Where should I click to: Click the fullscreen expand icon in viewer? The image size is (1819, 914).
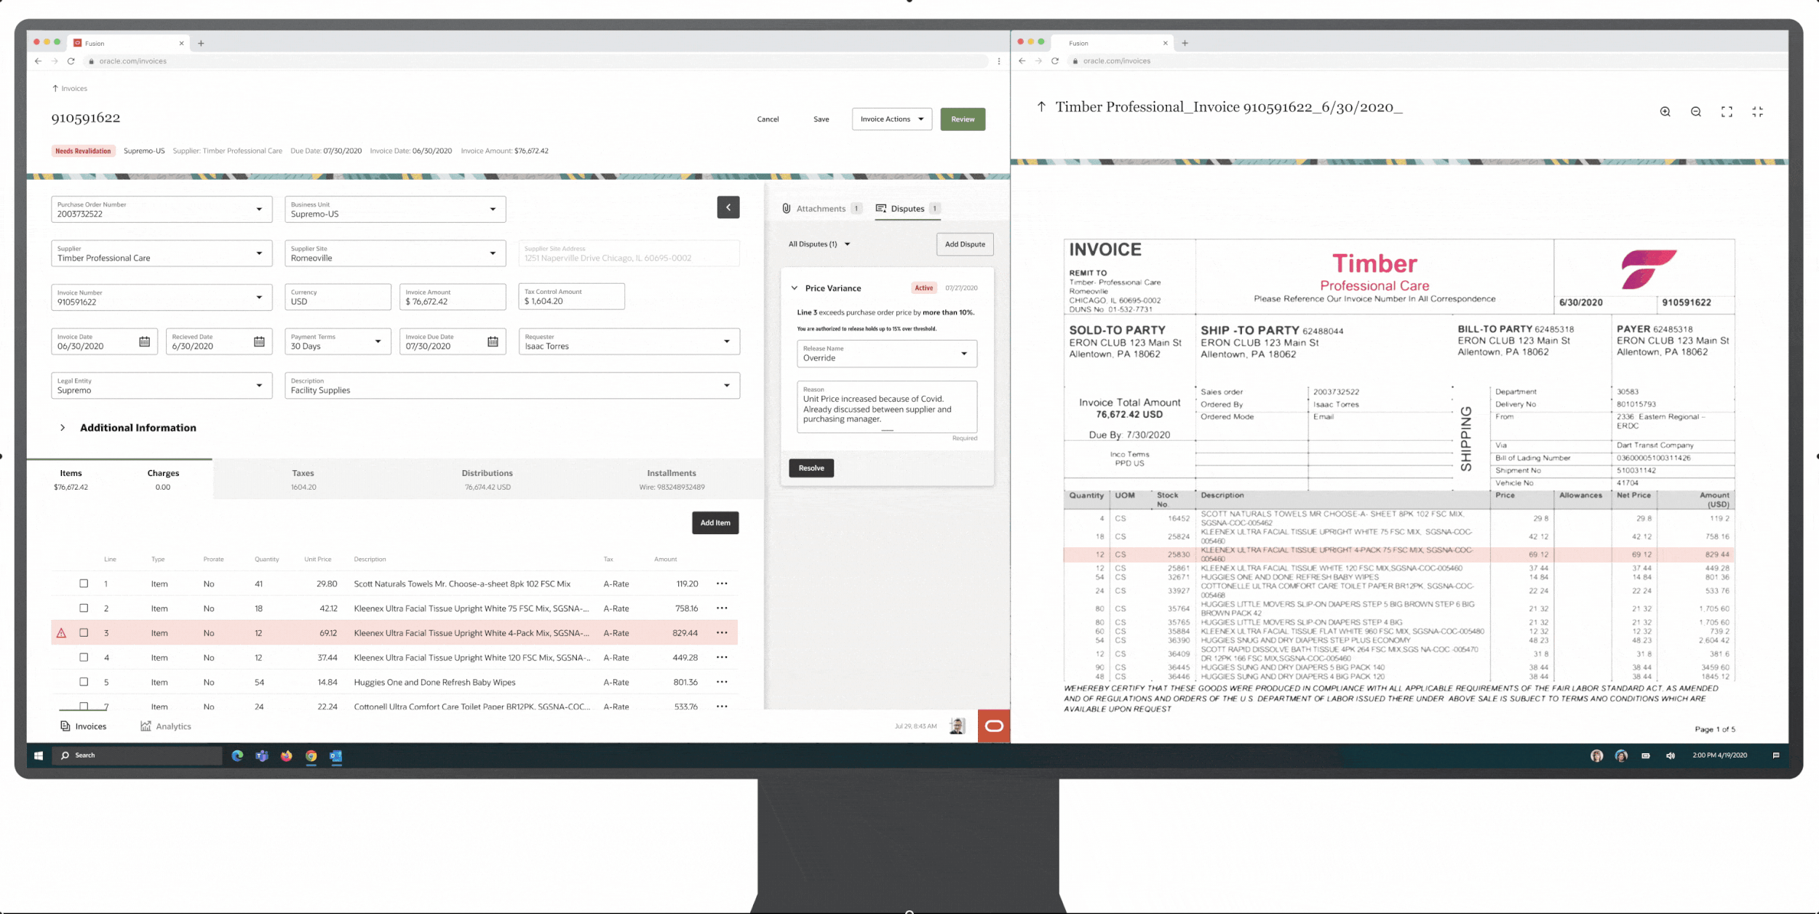1727,112
